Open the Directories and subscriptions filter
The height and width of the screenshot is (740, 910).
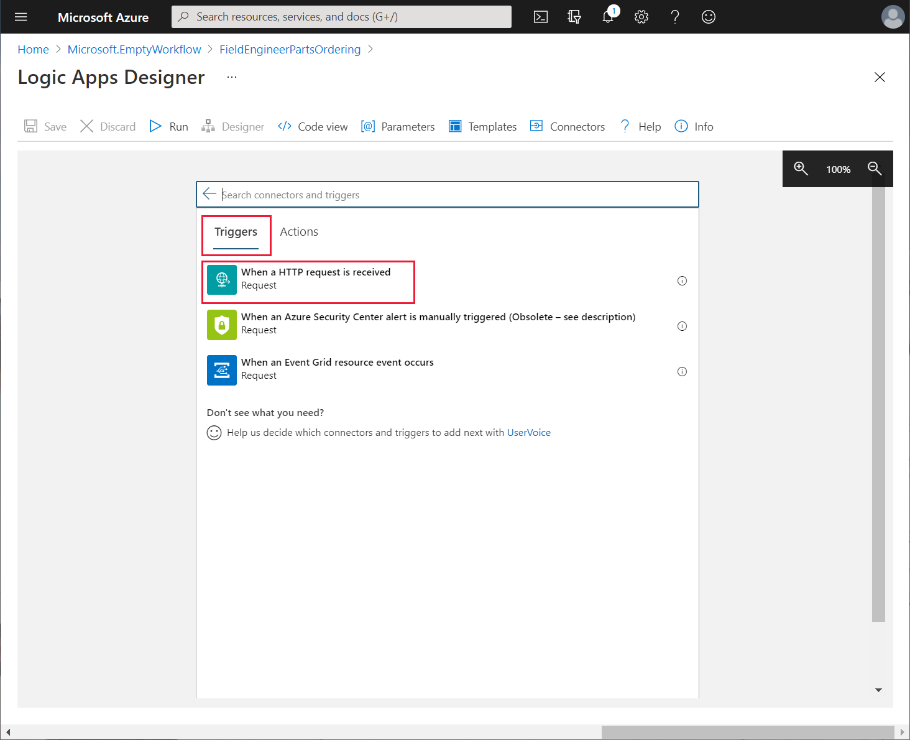click(x=574, y=17)
